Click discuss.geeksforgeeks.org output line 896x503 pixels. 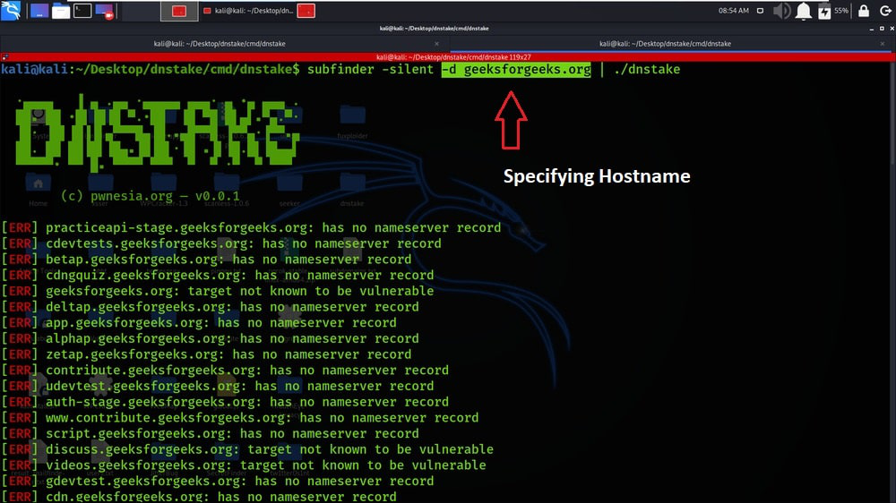coord(247,450)
